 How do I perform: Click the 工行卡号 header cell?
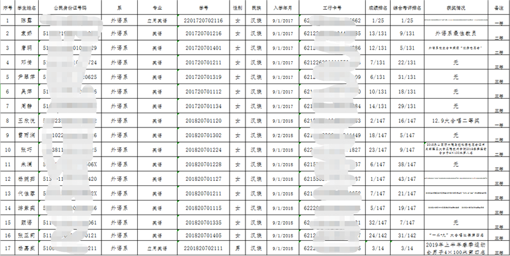click(332, 8)
